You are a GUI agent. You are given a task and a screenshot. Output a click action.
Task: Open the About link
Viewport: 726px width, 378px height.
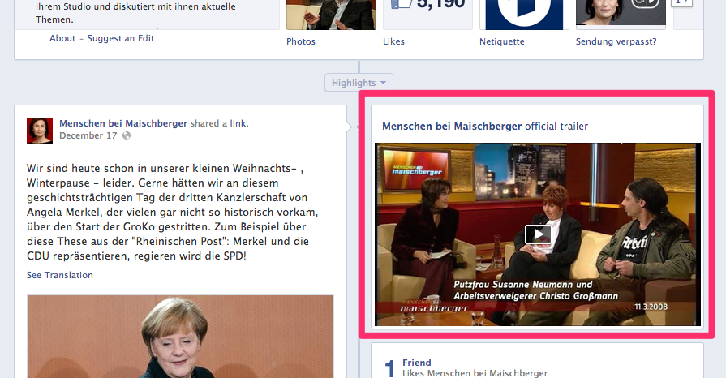coord(62,38)
